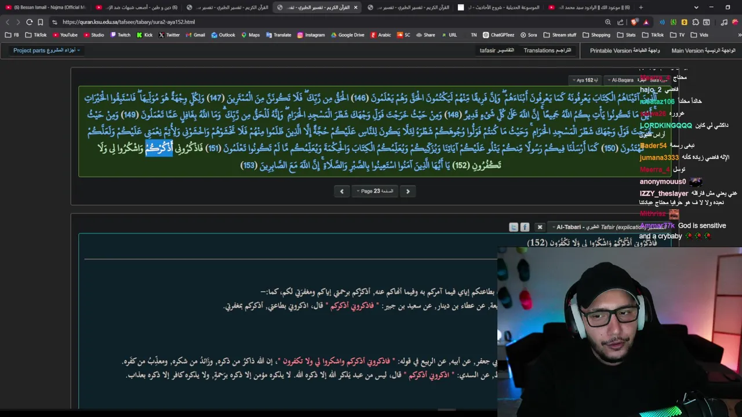Switch to the Translations tab

(x=547, y=50)
